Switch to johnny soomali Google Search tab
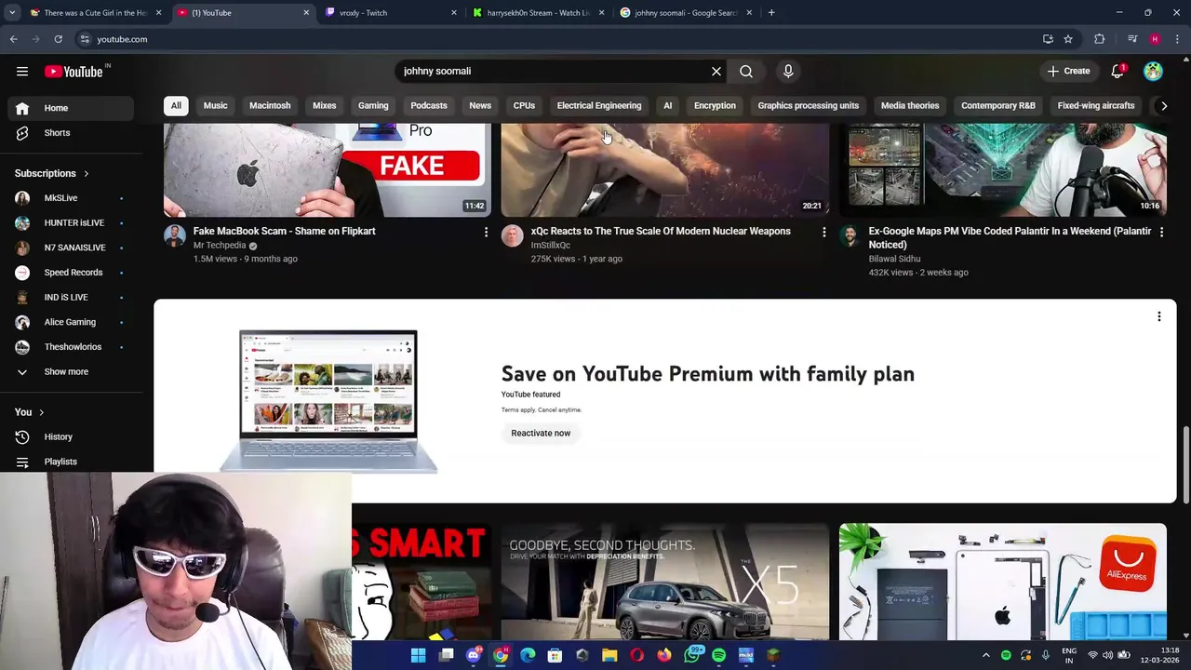Image resolution: width=1191 pixels, height=670 pixels. coord(687,13)
